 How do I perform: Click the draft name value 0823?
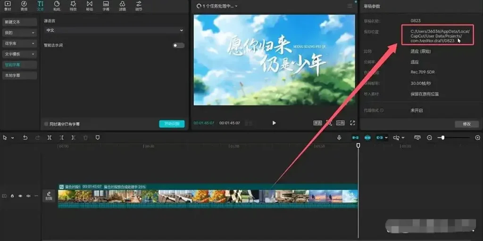click(x=416, y=21)
